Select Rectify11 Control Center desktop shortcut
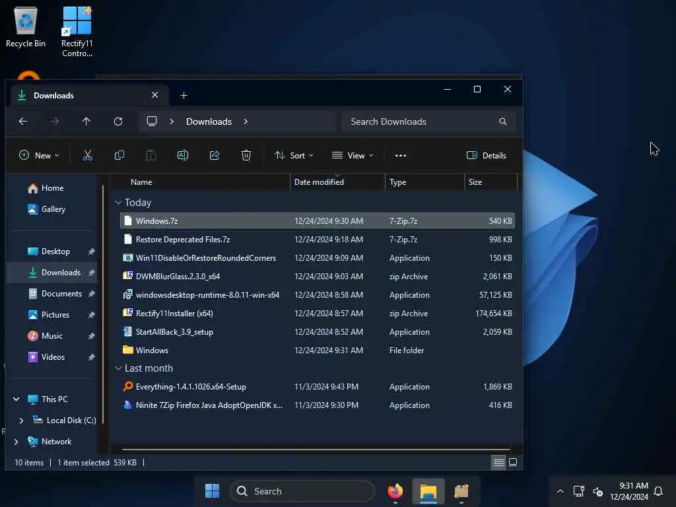 pyautogui.click(x=77, y=31)
